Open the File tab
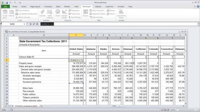200x112 pixels. (x=6, y=7)
